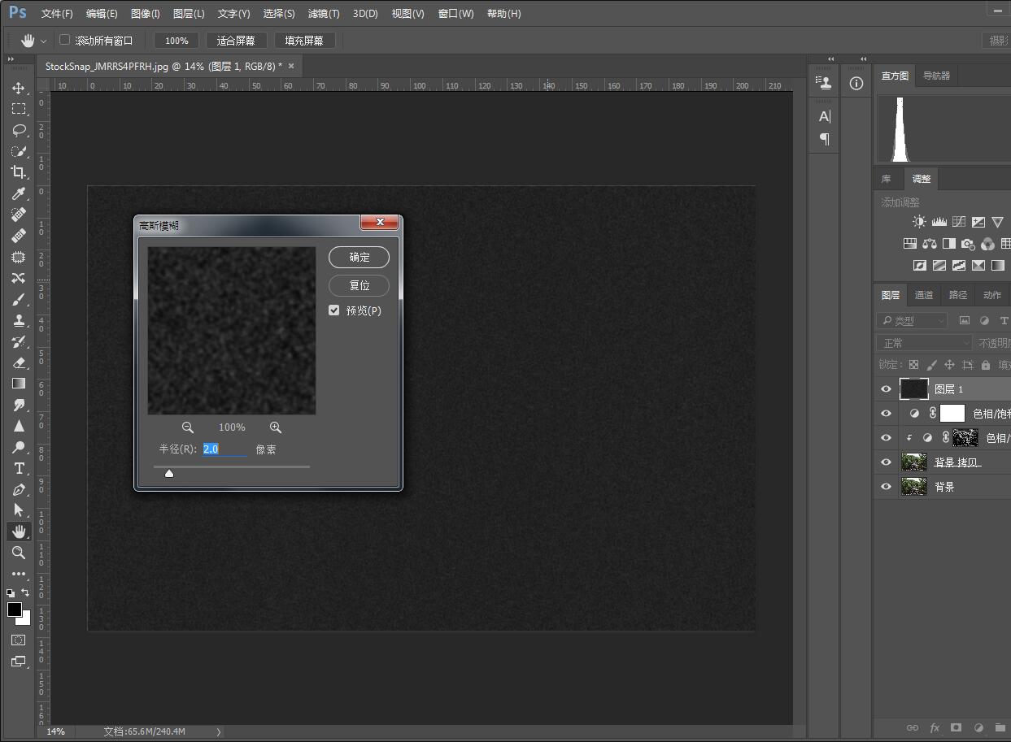Hide the 背景 拷贝 layer

coord(886,462)
